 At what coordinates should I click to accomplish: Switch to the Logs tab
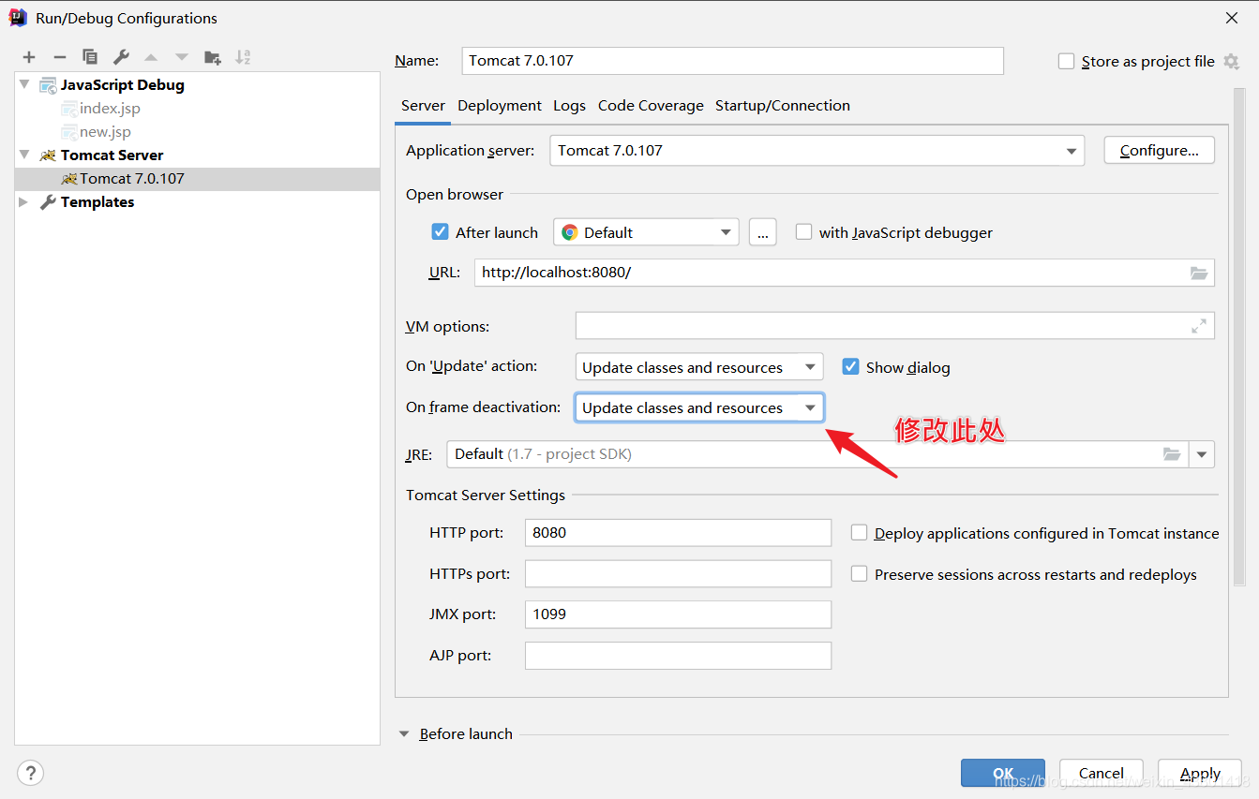(569, 106)
